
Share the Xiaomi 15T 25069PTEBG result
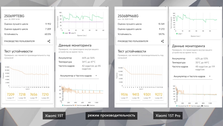(x=49, y=41)
